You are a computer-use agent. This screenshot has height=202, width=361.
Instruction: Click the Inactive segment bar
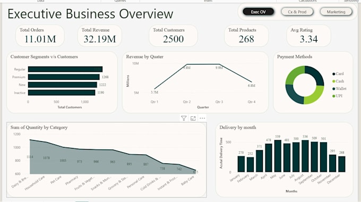[x=62, y=93]
